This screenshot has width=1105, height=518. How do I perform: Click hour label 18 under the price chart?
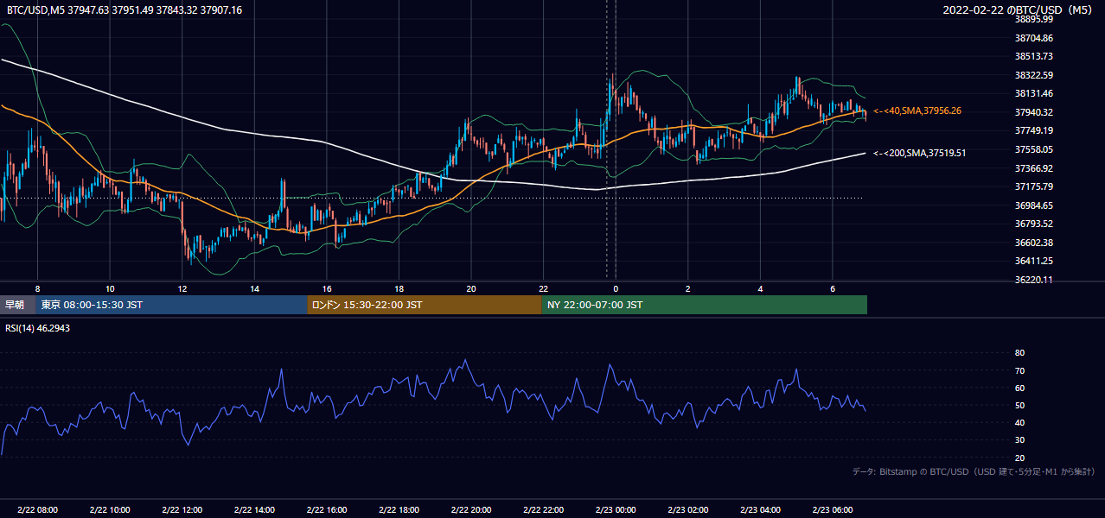(399, 288)
